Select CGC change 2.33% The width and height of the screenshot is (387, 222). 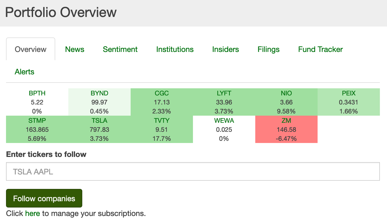point(162,111)
